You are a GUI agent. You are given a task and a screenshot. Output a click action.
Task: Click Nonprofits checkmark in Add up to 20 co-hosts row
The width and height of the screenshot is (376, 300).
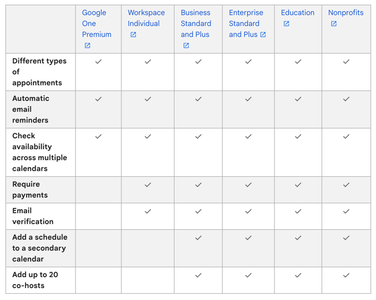tap(346, 275)
